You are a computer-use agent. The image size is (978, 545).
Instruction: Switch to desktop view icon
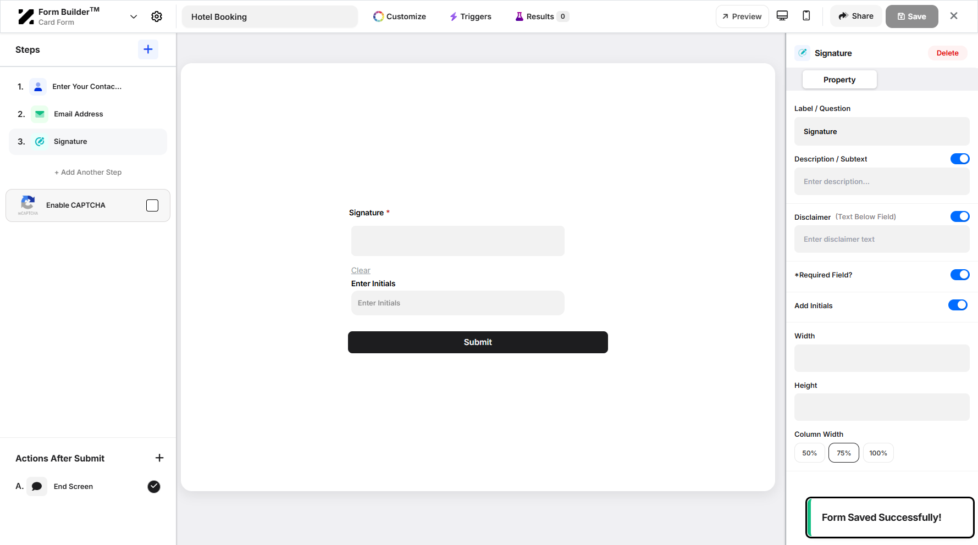(782, 16)
